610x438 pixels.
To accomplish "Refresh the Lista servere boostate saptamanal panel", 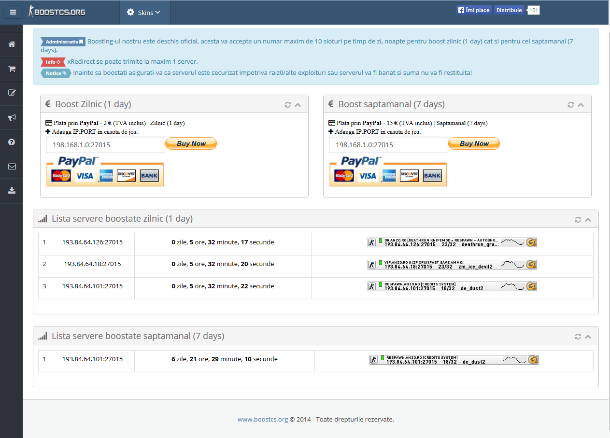I will tap(578, 337).
